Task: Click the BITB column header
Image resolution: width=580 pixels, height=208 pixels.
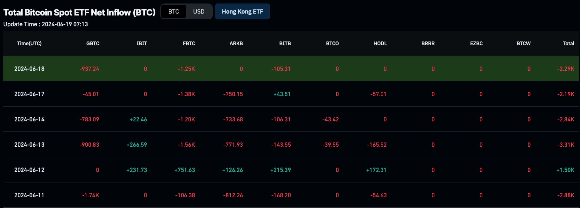Action: (285, 43)
